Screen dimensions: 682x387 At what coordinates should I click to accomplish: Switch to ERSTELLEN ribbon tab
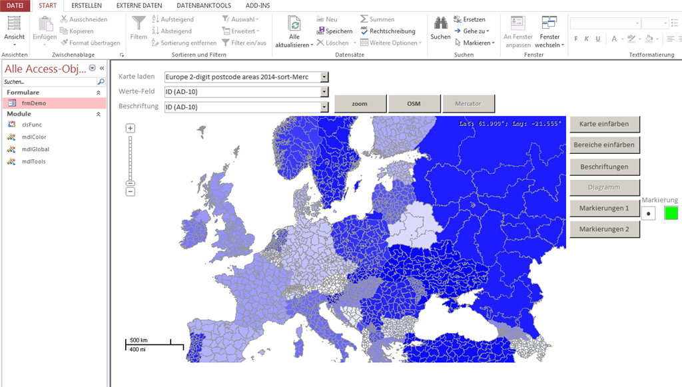pyautogui.click(x=87, y=5)
